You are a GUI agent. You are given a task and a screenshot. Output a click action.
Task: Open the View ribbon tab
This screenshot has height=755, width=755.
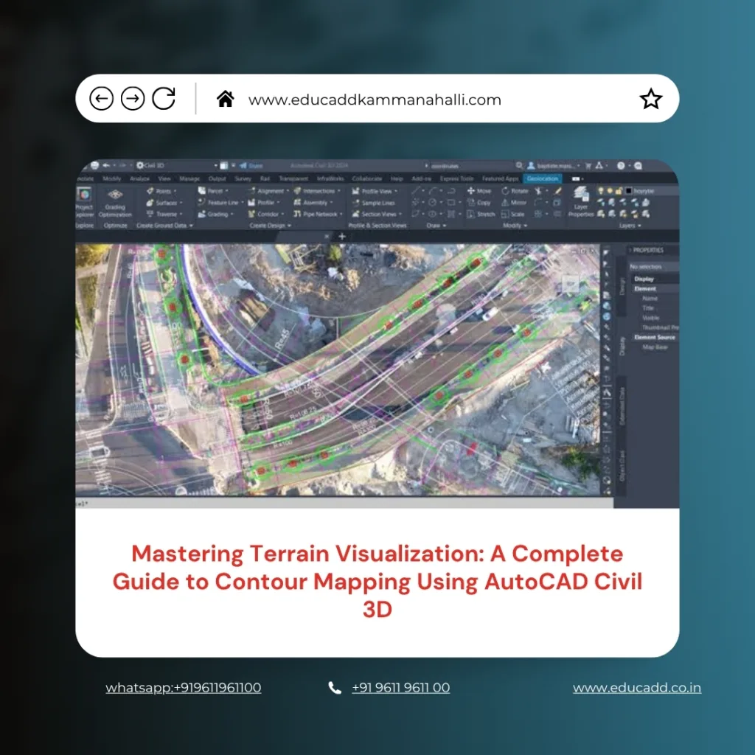[x=164, y=178]
